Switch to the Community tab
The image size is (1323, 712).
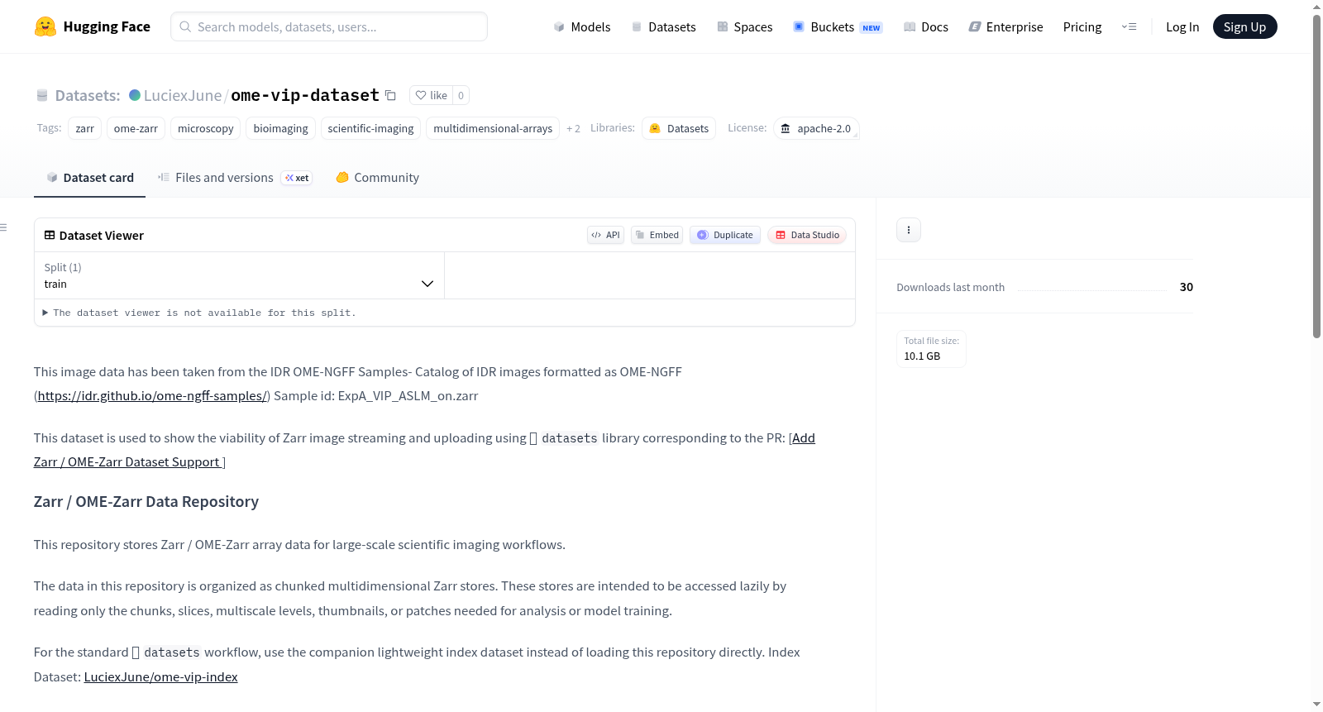click(377, 177)
